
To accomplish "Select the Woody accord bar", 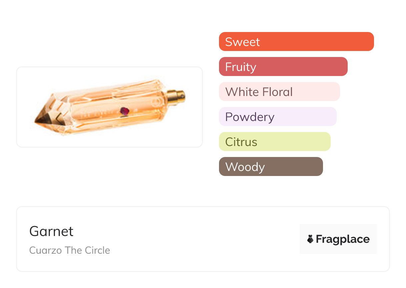I will pos(271,167).
